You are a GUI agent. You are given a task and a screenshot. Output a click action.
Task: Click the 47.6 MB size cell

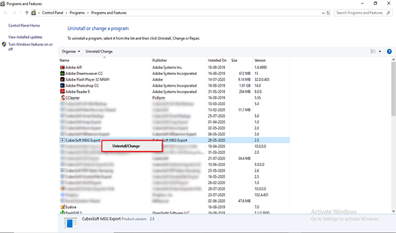pyautogui.click(x=245, y=201)
